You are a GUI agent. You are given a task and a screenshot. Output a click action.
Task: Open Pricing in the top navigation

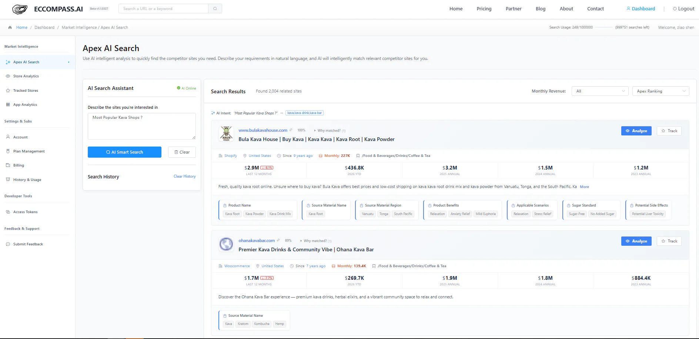coord(484,9)
